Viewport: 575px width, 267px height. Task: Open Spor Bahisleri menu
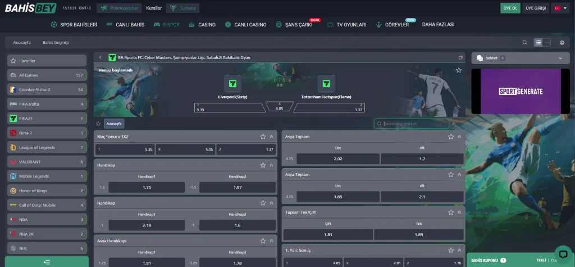74,25
